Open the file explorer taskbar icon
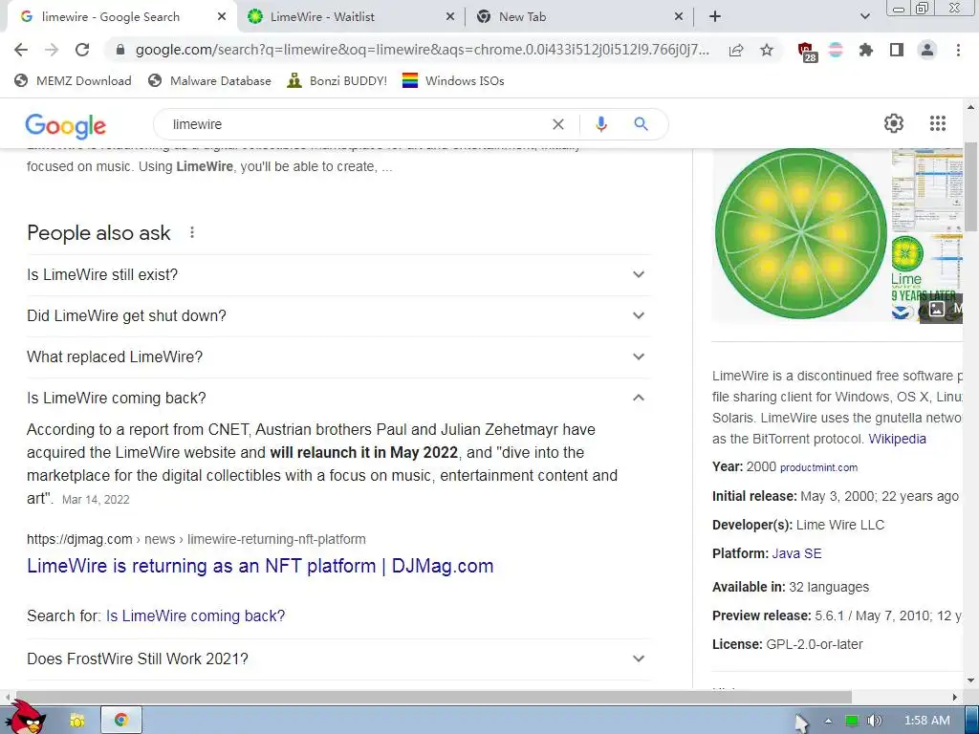This screenshot has height=734, width=979. pyautogui.click(x=76, y=721)
